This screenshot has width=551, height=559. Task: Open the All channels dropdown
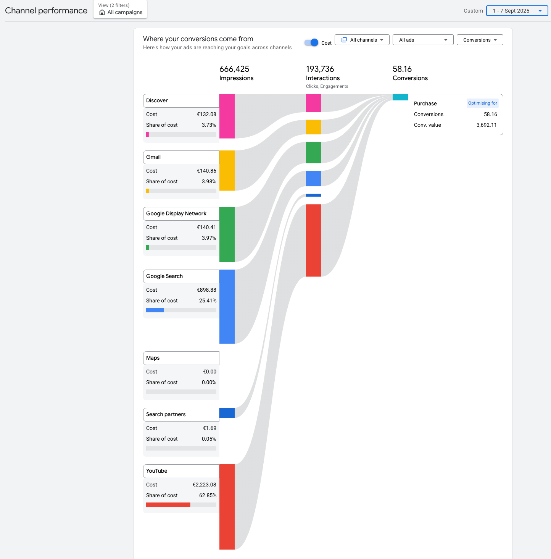(362, 40)
